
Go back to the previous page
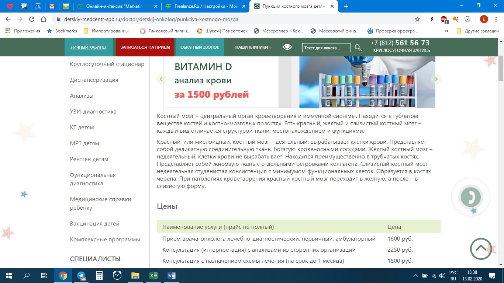[8, 19]
